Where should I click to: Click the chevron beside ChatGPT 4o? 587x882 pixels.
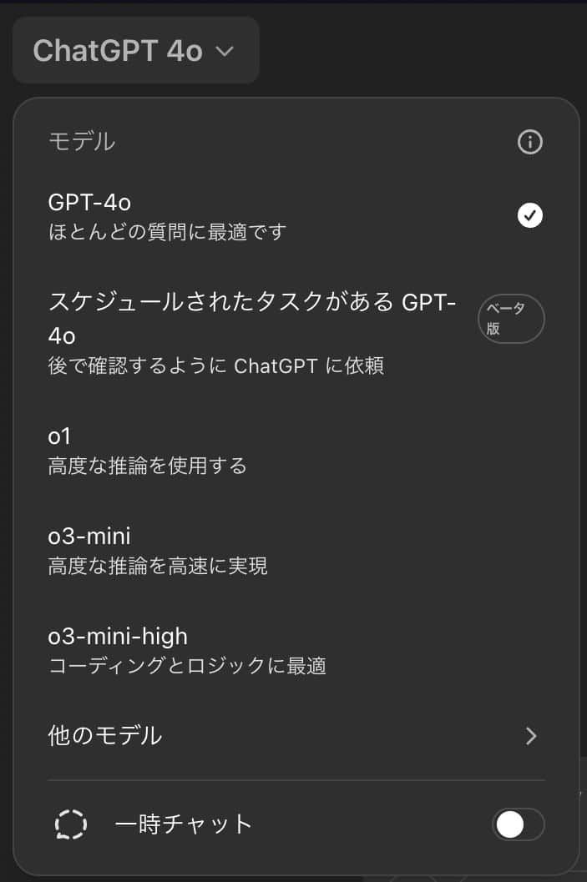[x=225, y=52]
